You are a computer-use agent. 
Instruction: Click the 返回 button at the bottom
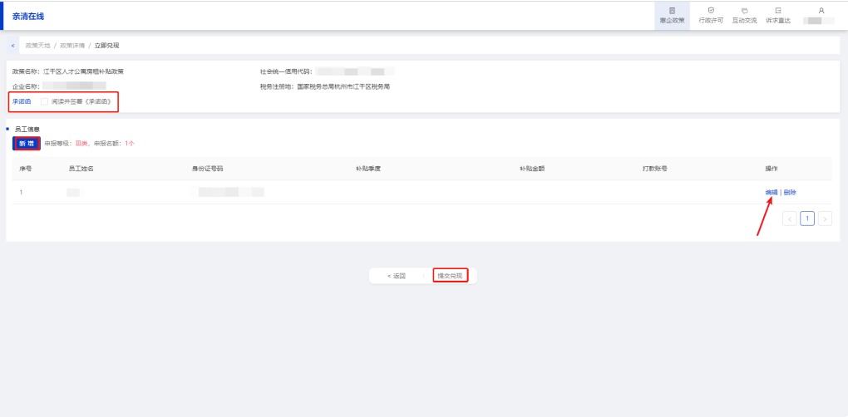coord(397,275)
